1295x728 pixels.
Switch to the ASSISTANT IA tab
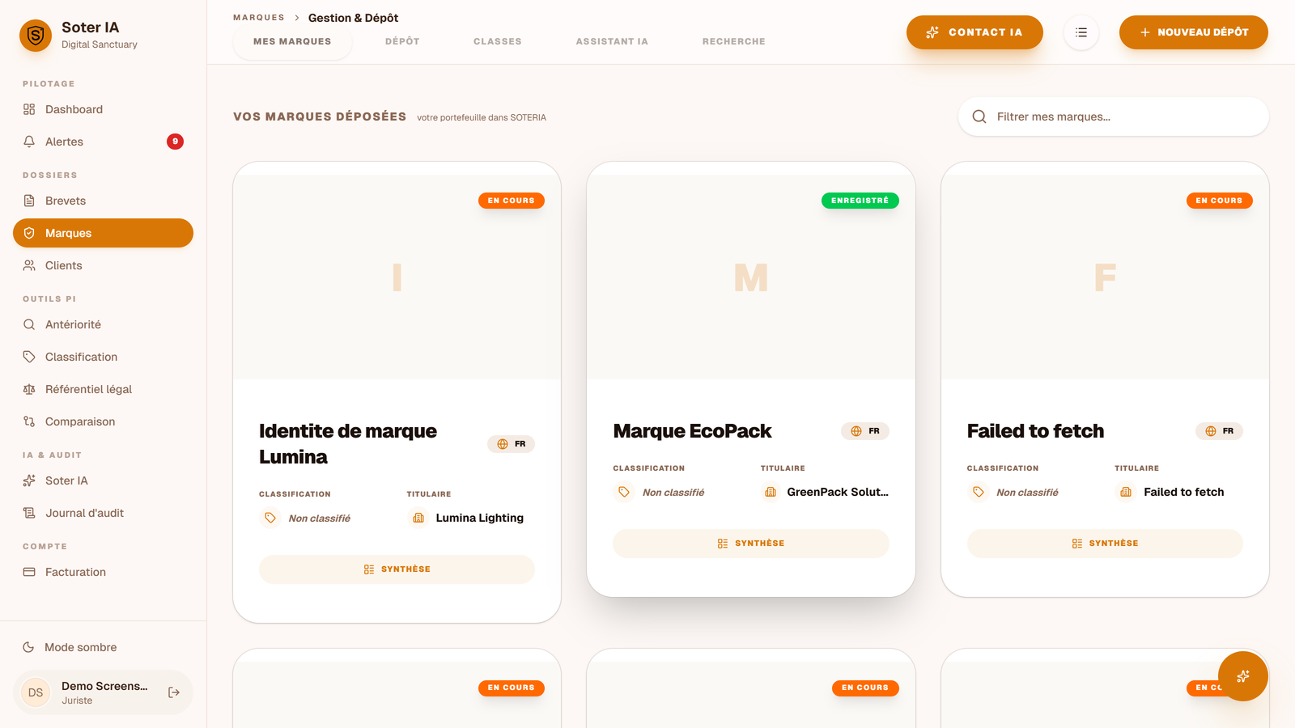(x=612, y=41)
